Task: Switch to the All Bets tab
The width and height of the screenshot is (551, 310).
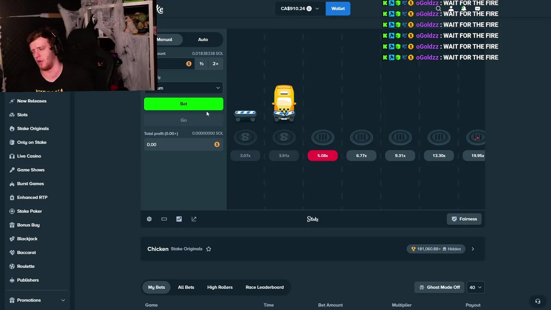Action: 186,287
